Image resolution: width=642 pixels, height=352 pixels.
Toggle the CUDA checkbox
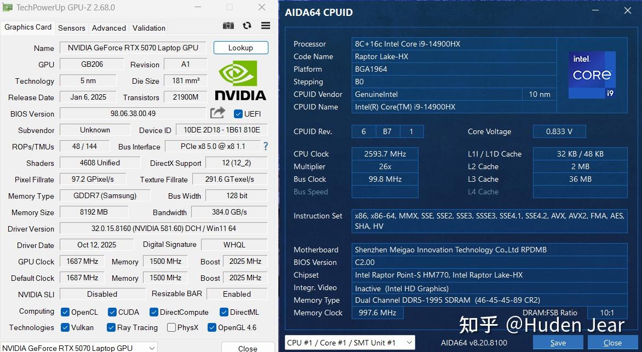coord(112,312)
